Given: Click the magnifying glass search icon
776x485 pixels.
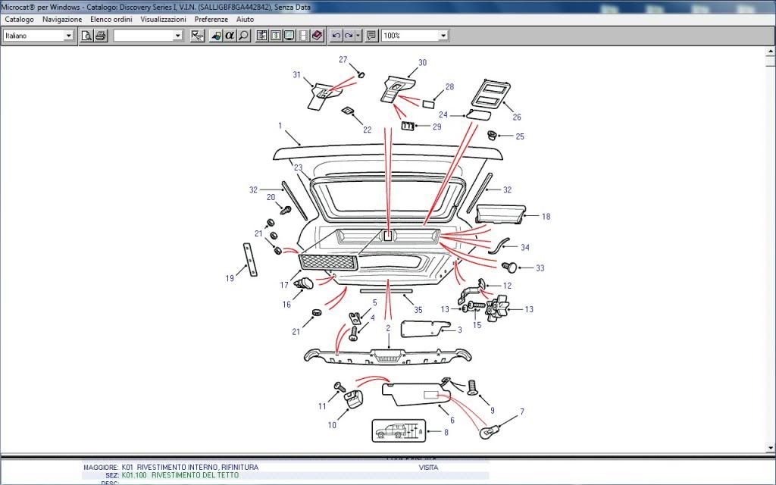Looking at the screenshot, I should (243, 36).
